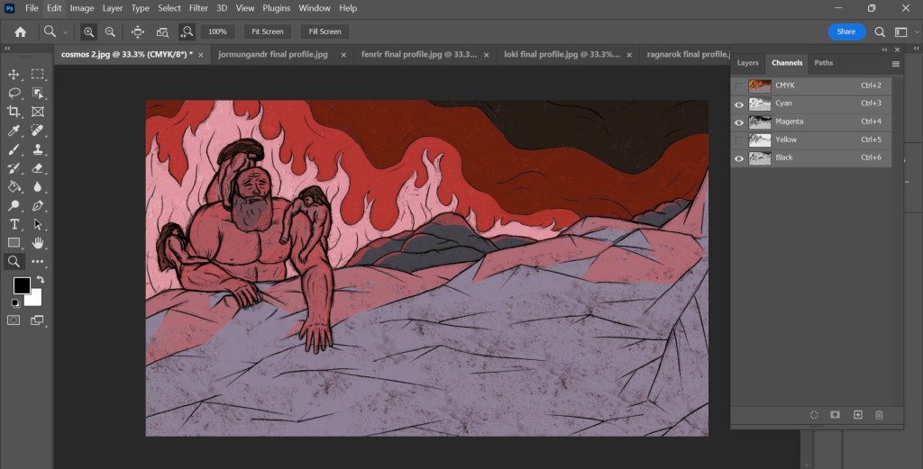The width and height of the screenshot is (923, 469).
Task: Activate the Clone Stamp tool
Action: coord(38,149)
